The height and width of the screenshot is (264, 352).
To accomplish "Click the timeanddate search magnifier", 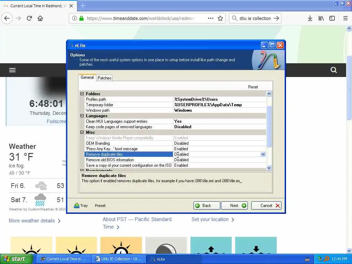I will [x=333, y=70].
